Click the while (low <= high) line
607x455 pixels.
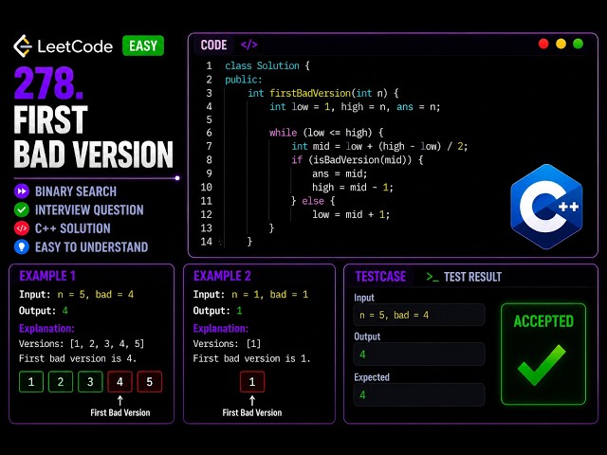[326, 133]
